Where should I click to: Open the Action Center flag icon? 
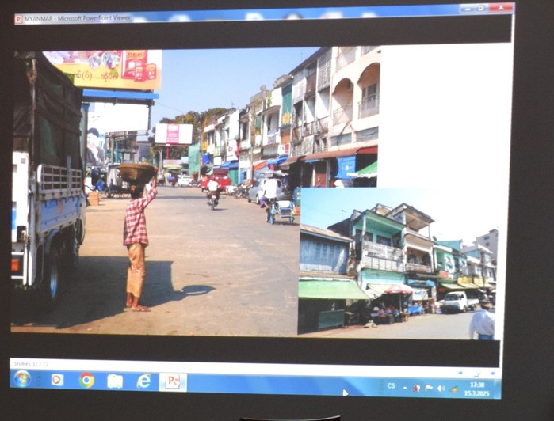(429, 388)
